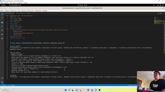Open VirtualBox Устройства menu
This screenshot has width=165, height=92.
19,3
